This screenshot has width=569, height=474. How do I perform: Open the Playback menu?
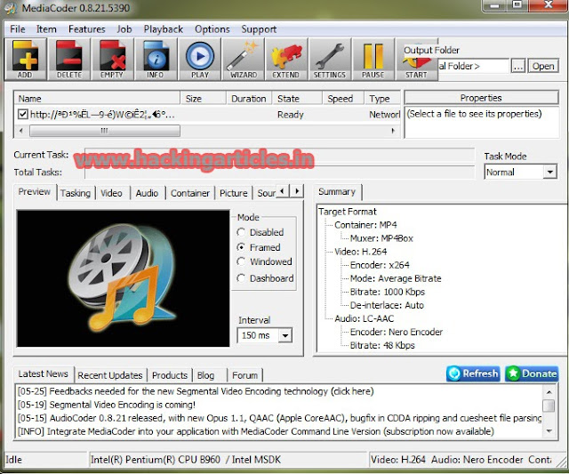(164, 29)
